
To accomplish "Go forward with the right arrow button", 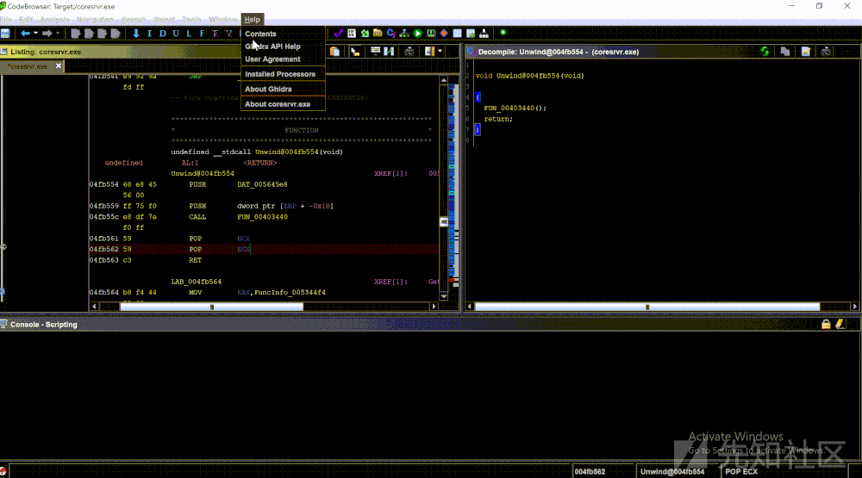I will coord(47,34).
